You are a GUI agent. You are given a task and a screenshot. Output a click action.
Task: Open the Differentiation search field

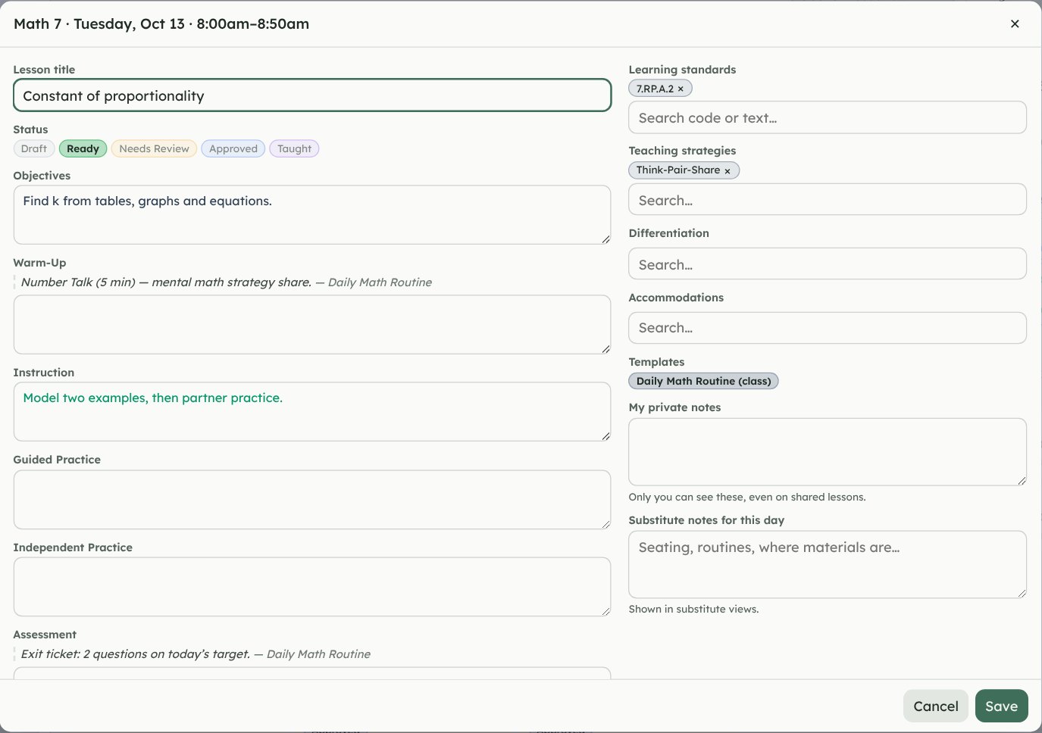(828, 264)
